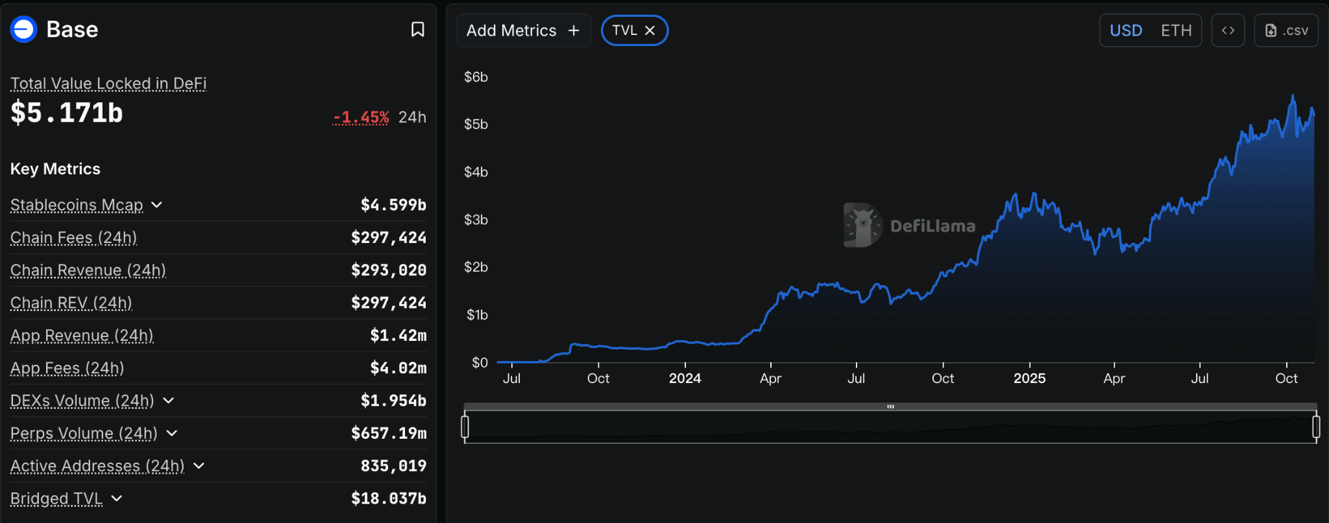
Task: Switch chart denomination to ETH
Action: point(1177,30)
